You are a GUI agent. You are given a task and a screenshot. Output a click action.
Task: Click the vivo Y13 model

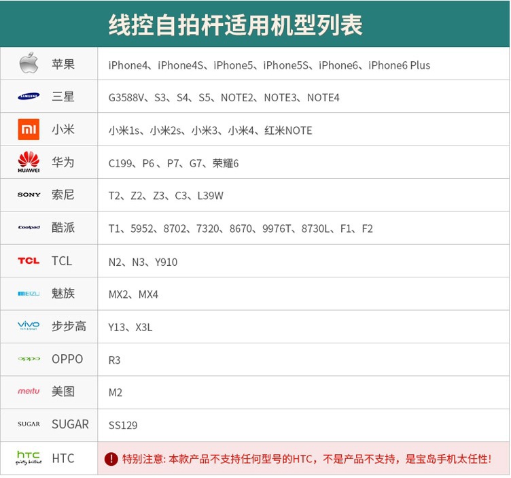click(117, 327)
